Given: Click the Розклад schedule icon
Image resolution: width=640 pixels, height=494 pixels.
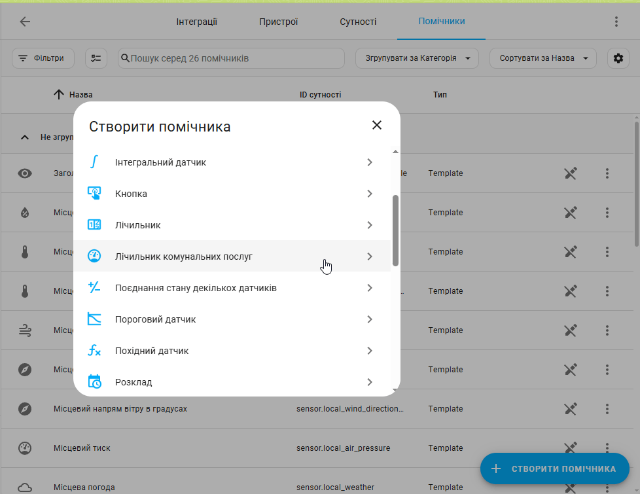Looking at the screenshot, I should point(94,381).
